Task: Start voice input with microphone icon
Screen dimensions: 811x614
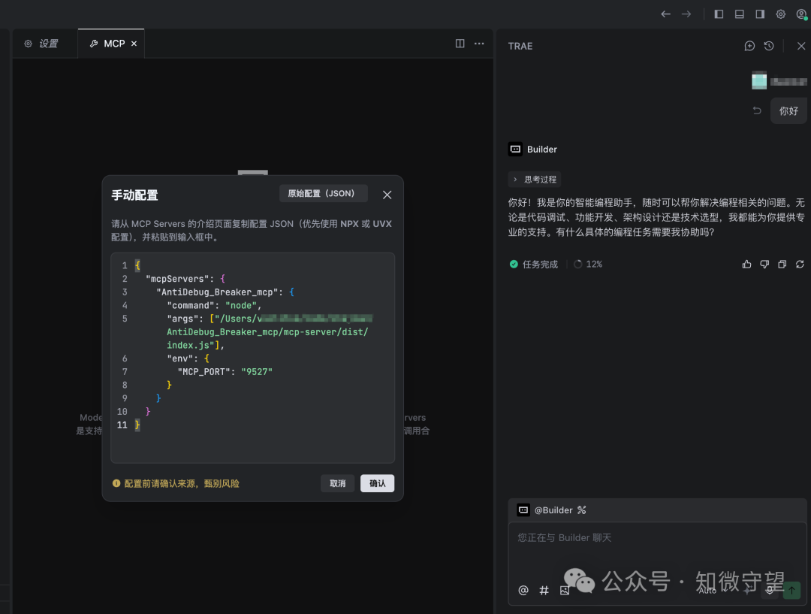Action: pyautogui.click(x=770, y=590)
